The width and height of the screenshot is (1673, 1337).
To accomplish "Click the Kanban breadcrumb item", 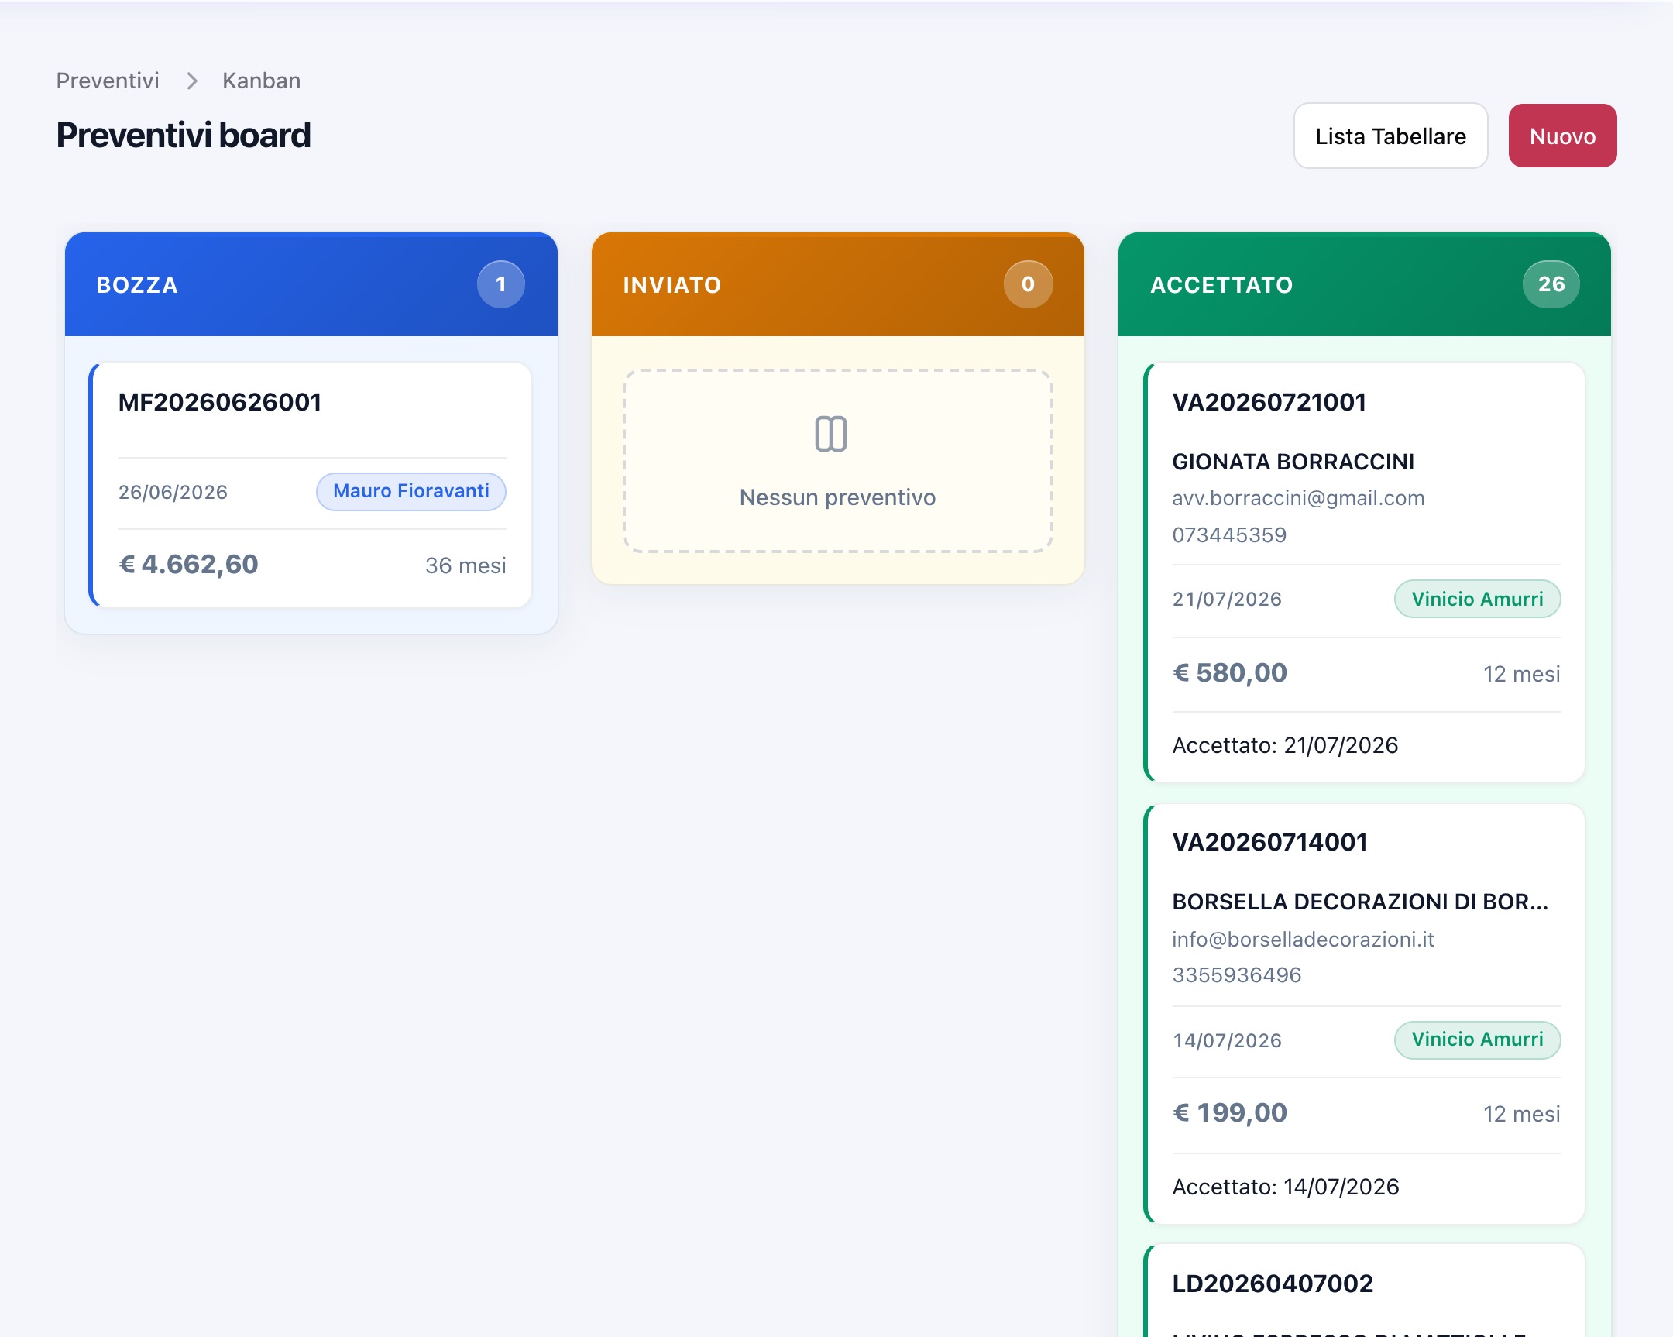I will tap(262, 81).
